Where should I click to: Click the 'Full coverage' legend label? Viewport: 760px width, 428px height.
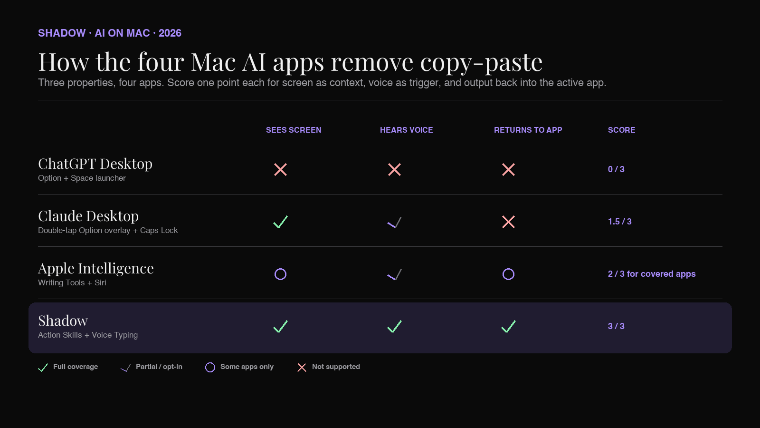(x=76, y=367)
